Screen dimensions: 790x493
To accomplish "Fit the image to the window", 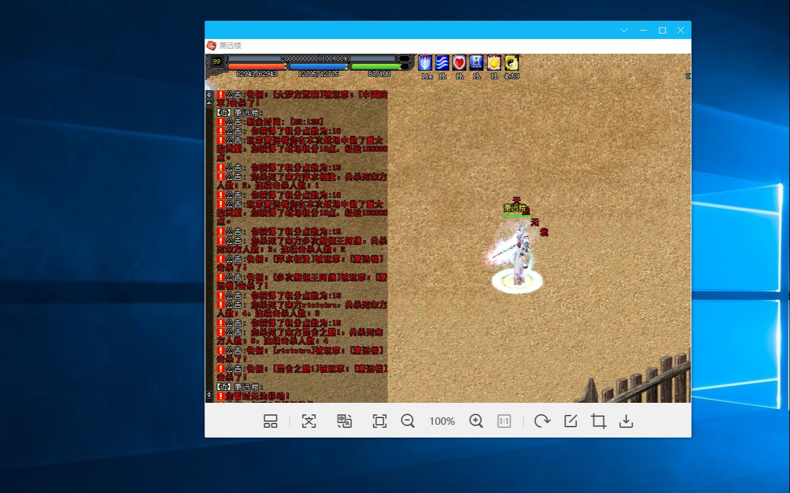I will pos(379,421).
